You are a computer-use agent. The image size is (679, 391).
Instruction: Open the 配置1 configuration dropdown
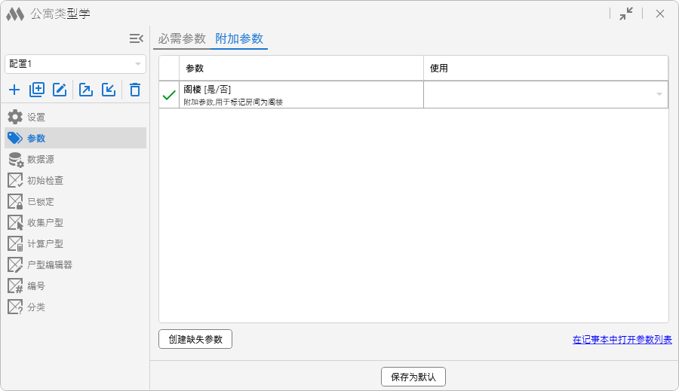pos(75,64)
